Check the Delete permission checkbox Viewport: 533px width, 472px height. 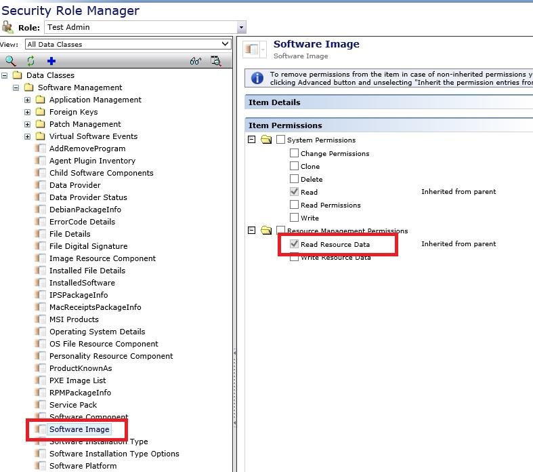pyautogui.click(x=294, y=179)
